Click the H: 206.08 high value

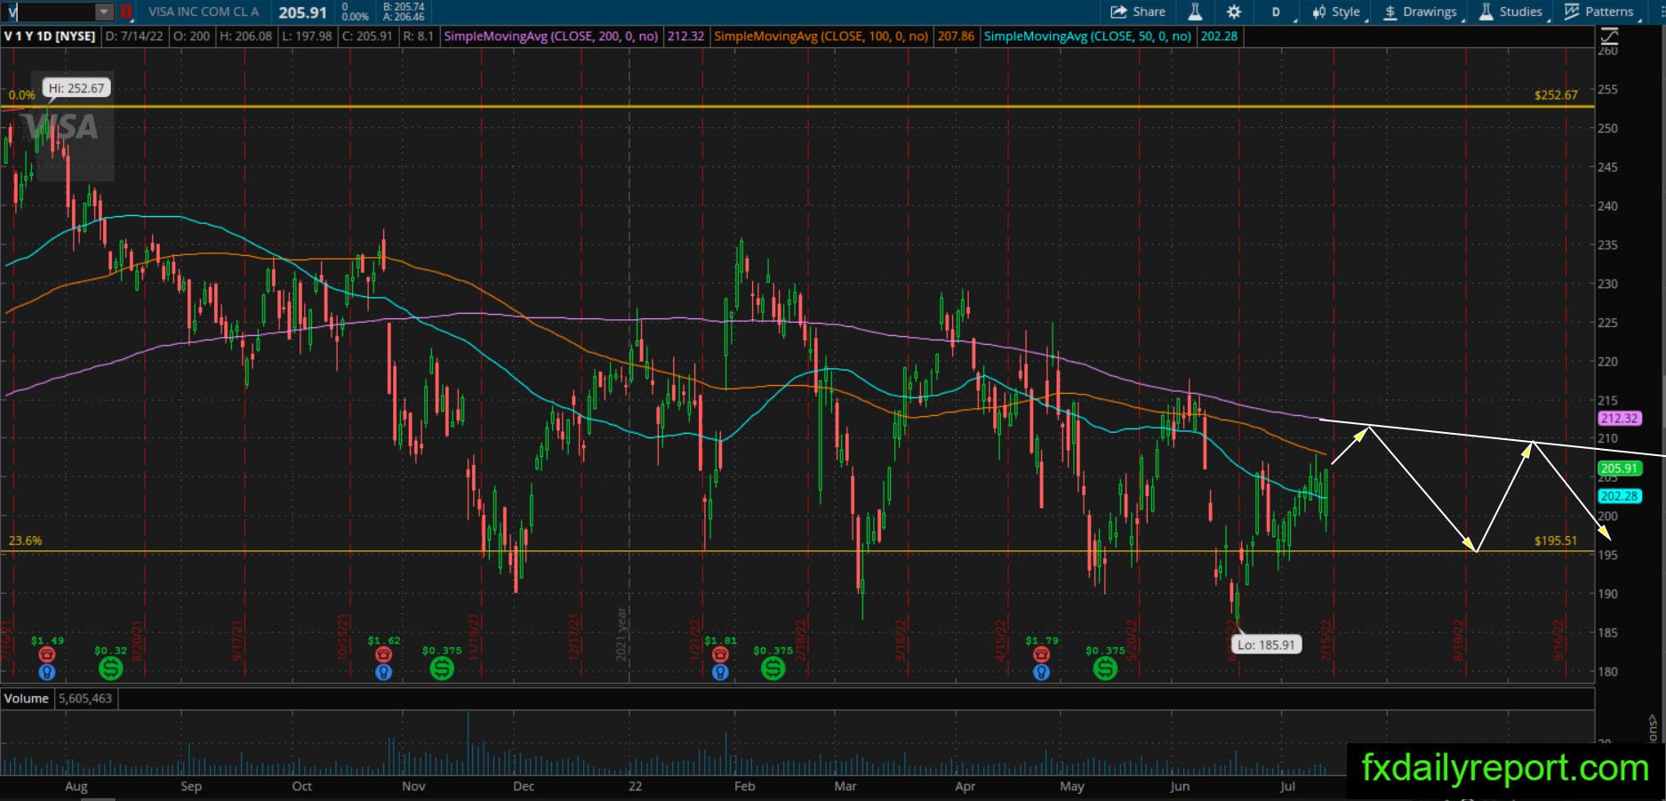(246, 36)
